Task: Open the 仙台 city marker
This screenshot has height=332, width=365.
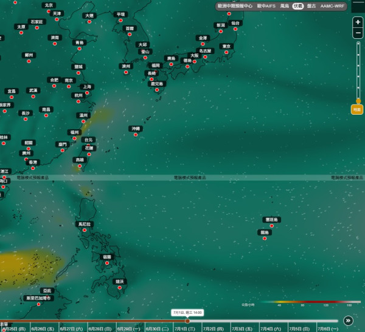Action: (235, 29)
